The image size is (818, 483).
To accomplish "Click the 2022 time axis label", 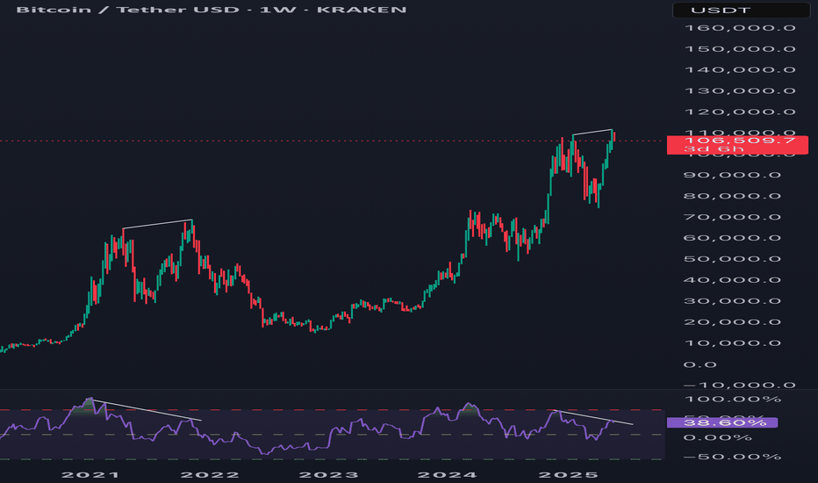I will tap(210, 475).
